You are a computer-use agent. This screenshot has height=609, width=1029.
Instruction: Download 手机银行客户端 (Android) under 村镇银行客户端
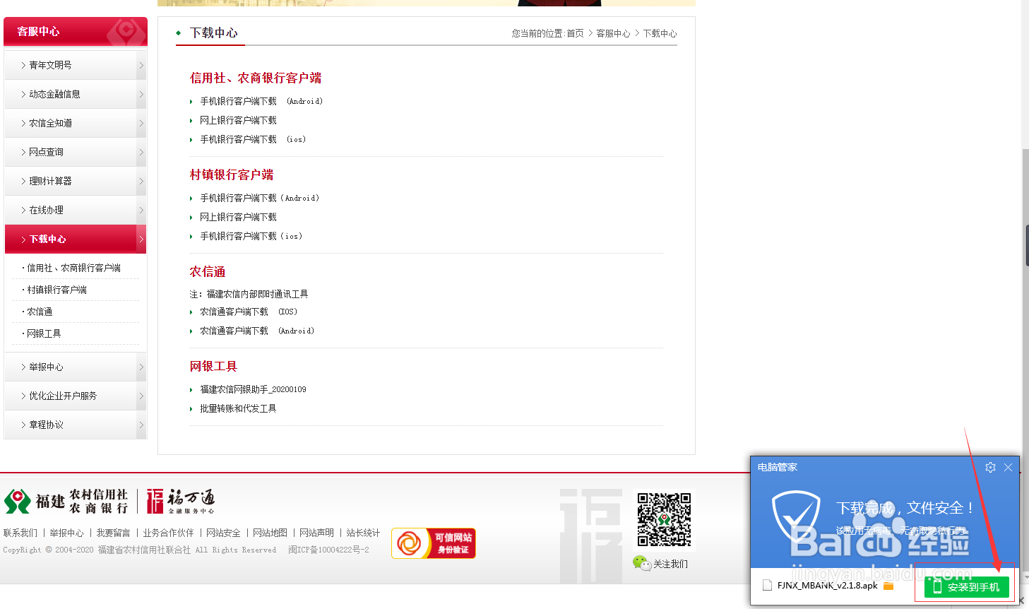(260, 198)
